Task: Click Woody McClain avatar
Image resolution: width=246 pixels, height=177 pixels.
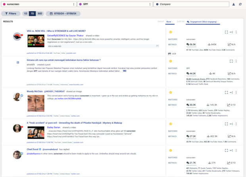Action: click(x=17, y=97)
